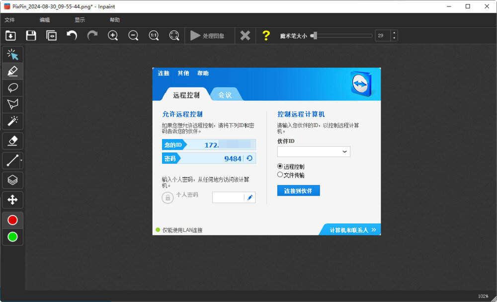Open the 显示 menu
The height and width of the screenshot is (302, 497).
click(x=80, y=20)
